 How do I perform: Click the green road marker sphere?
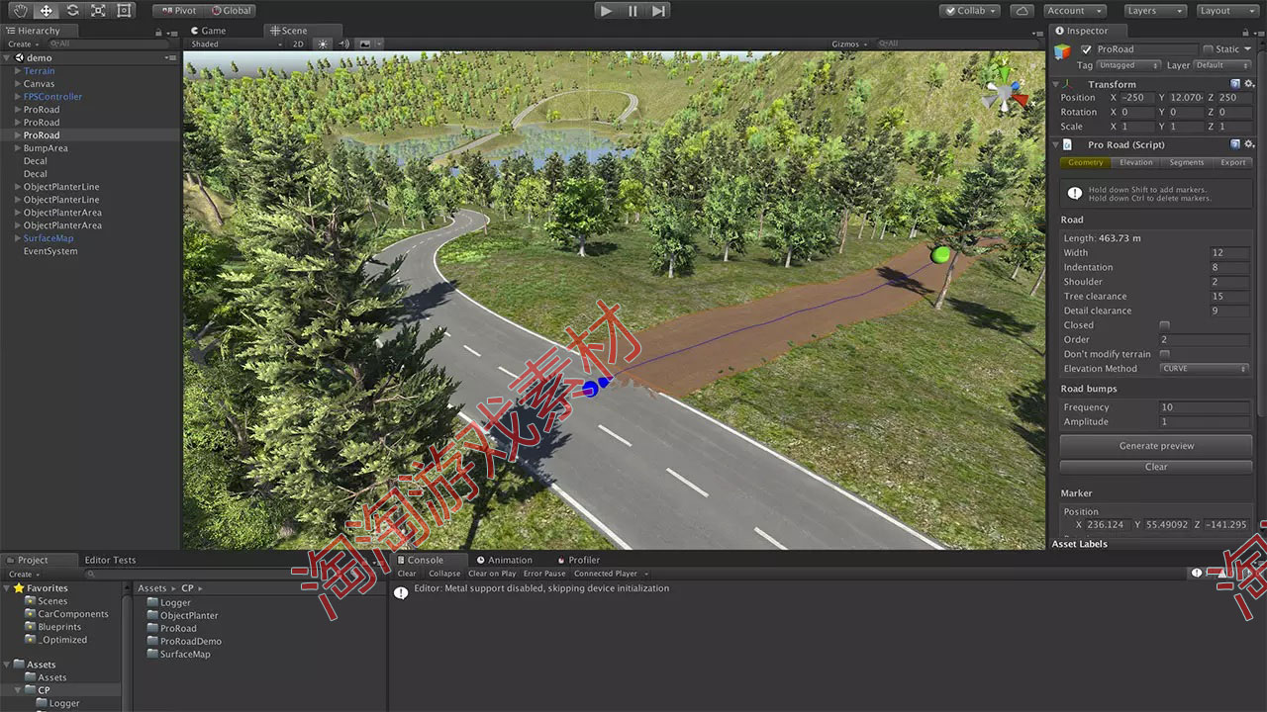coord(940,255)
